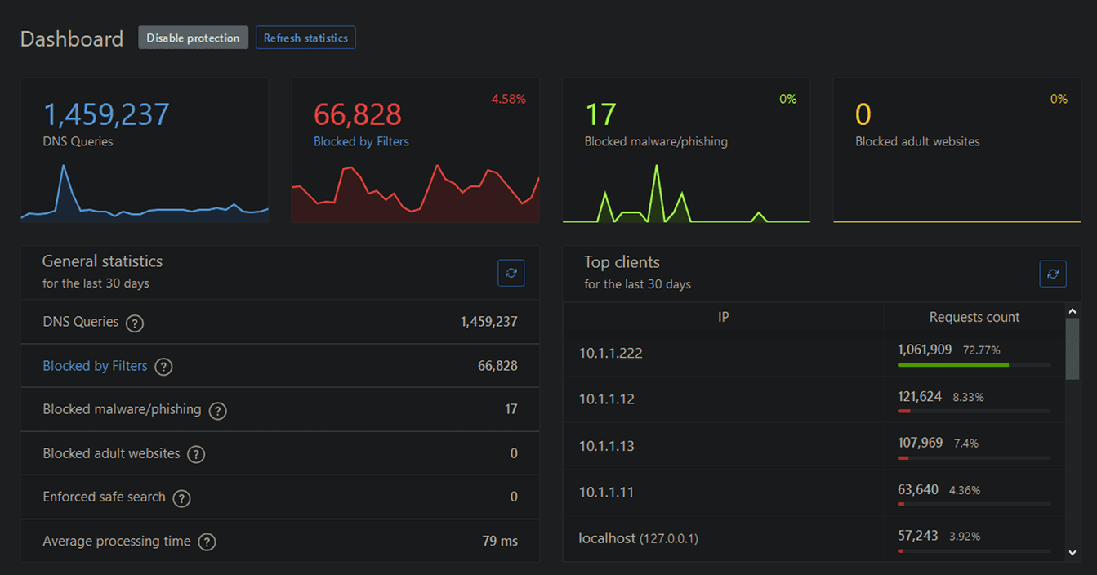Refresh the General statistics panel
1097x575 pixels.
511,273
